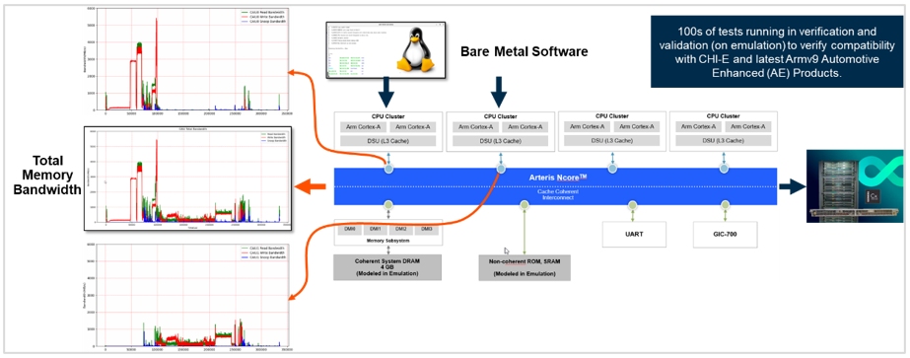Click the blue port circle under first CPU cluster
The width and height of the screenshot is (910, 358).
[388, 169]
